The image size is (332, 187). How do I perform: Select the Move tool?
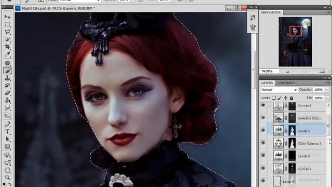(x=7, y=17)
